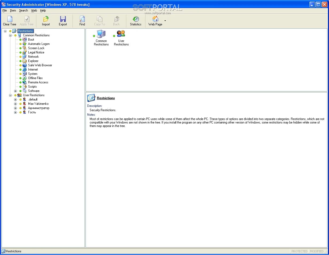329x255 pixels.
Task: Toggle the status dot beside Boot
Action: [x=20, y=40]
